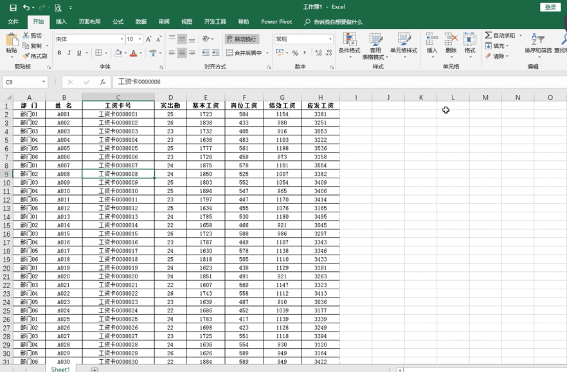
Task: Expand the 填充 fill dropdown
Action: tap(507, 46)
